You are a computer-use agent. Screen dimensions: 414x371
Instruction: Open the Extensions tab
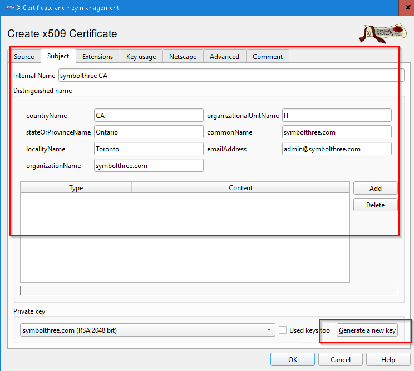(97, 56)
